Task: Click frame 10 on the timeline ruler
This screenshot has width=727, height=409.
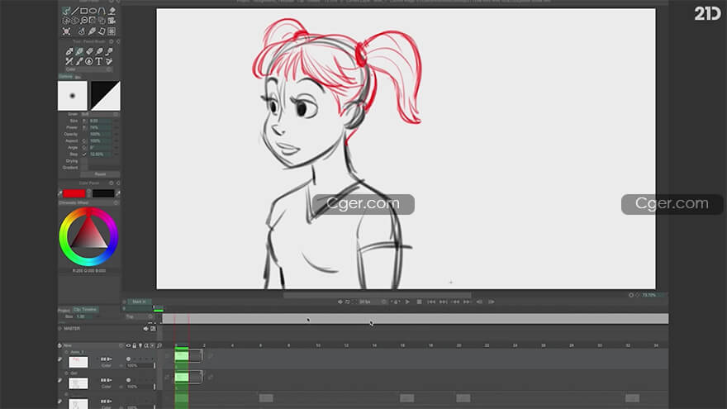Action: click(x=318, y=345)
